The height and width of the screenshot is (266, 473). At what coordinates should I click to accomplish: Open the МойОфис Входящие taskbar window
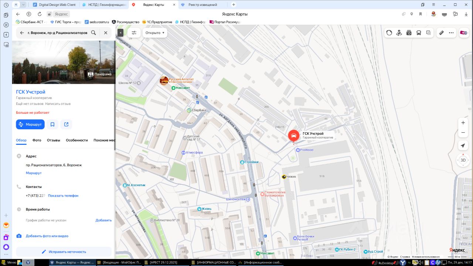(119, 262)
